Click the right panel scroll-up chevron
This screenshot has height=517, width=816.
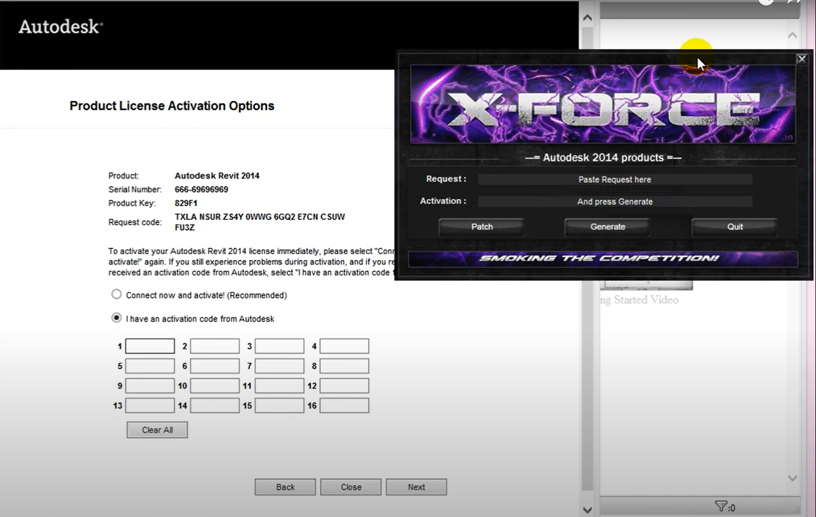point(792,36)
